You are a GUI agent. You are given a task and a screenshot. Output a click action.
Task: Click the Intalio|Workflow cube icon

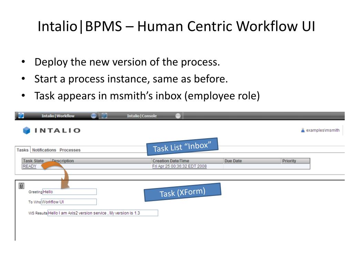21,115
